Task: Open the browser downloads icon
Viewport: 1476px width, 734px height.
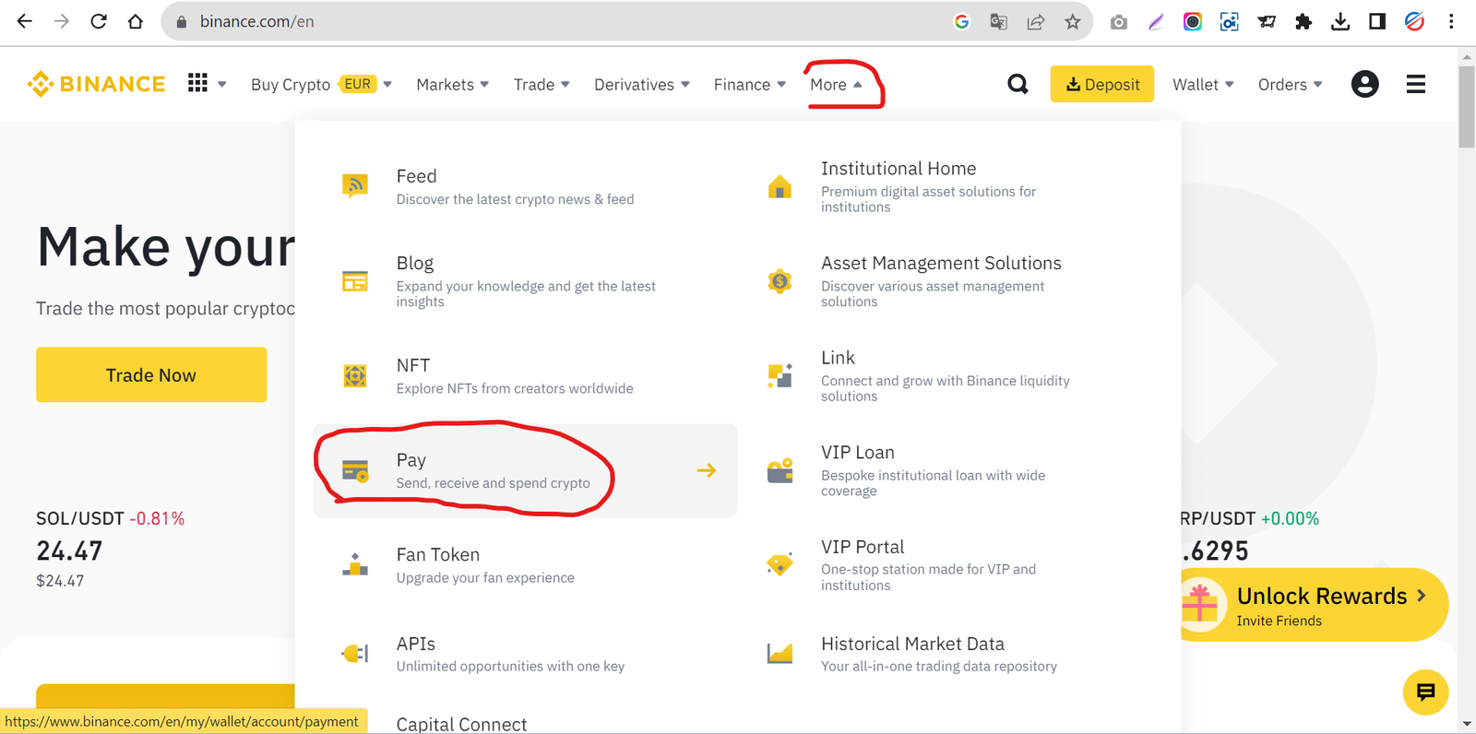Action: [x=1340, y=21]
